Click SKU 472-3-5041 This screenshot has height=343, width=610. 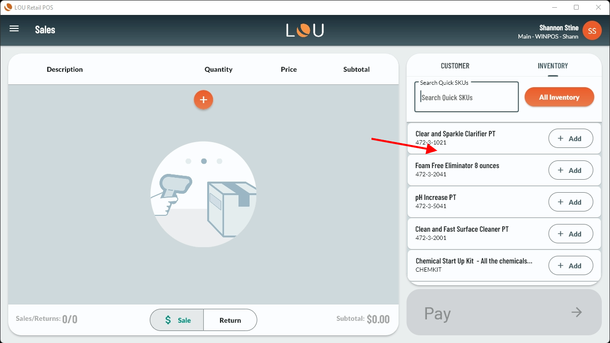431,206
